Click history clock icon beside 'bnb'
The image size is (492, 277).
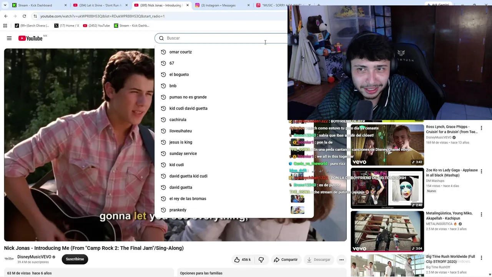tap(163, 86)
